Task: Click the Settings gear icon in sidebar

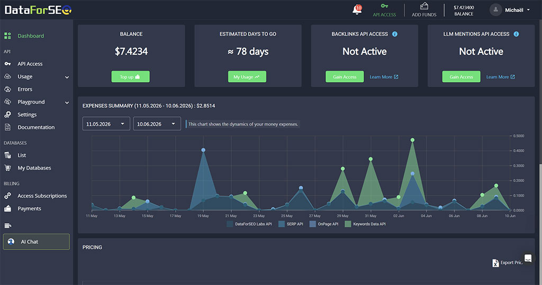Action: click(7, 114)
